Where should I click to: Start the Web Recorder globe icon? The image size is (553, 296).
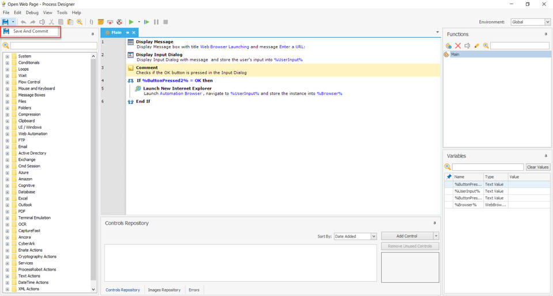pos(120,22)
